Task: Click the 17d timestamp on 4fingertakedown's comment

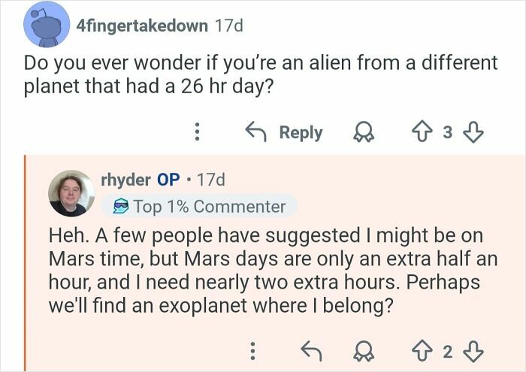Action: [229, 25]
